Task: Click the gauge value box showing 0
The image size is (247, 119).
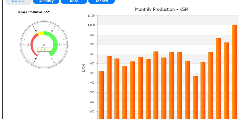Action: tap(44, 50)
